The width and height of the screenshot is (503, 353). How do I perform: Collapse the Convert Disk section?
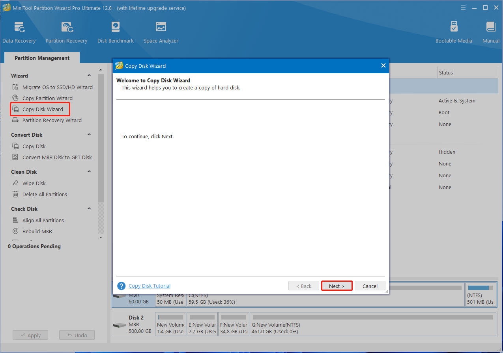(x=89, y=135)
